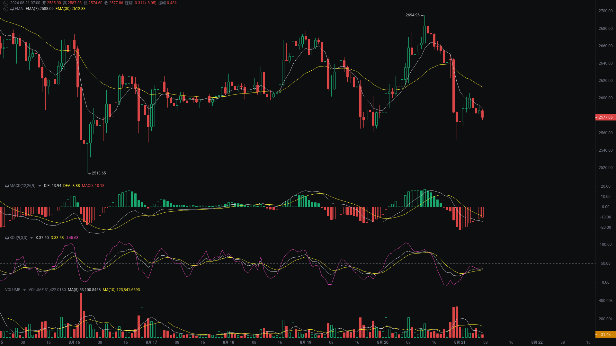Open the MACD indicator dropdown arrow

40,186
